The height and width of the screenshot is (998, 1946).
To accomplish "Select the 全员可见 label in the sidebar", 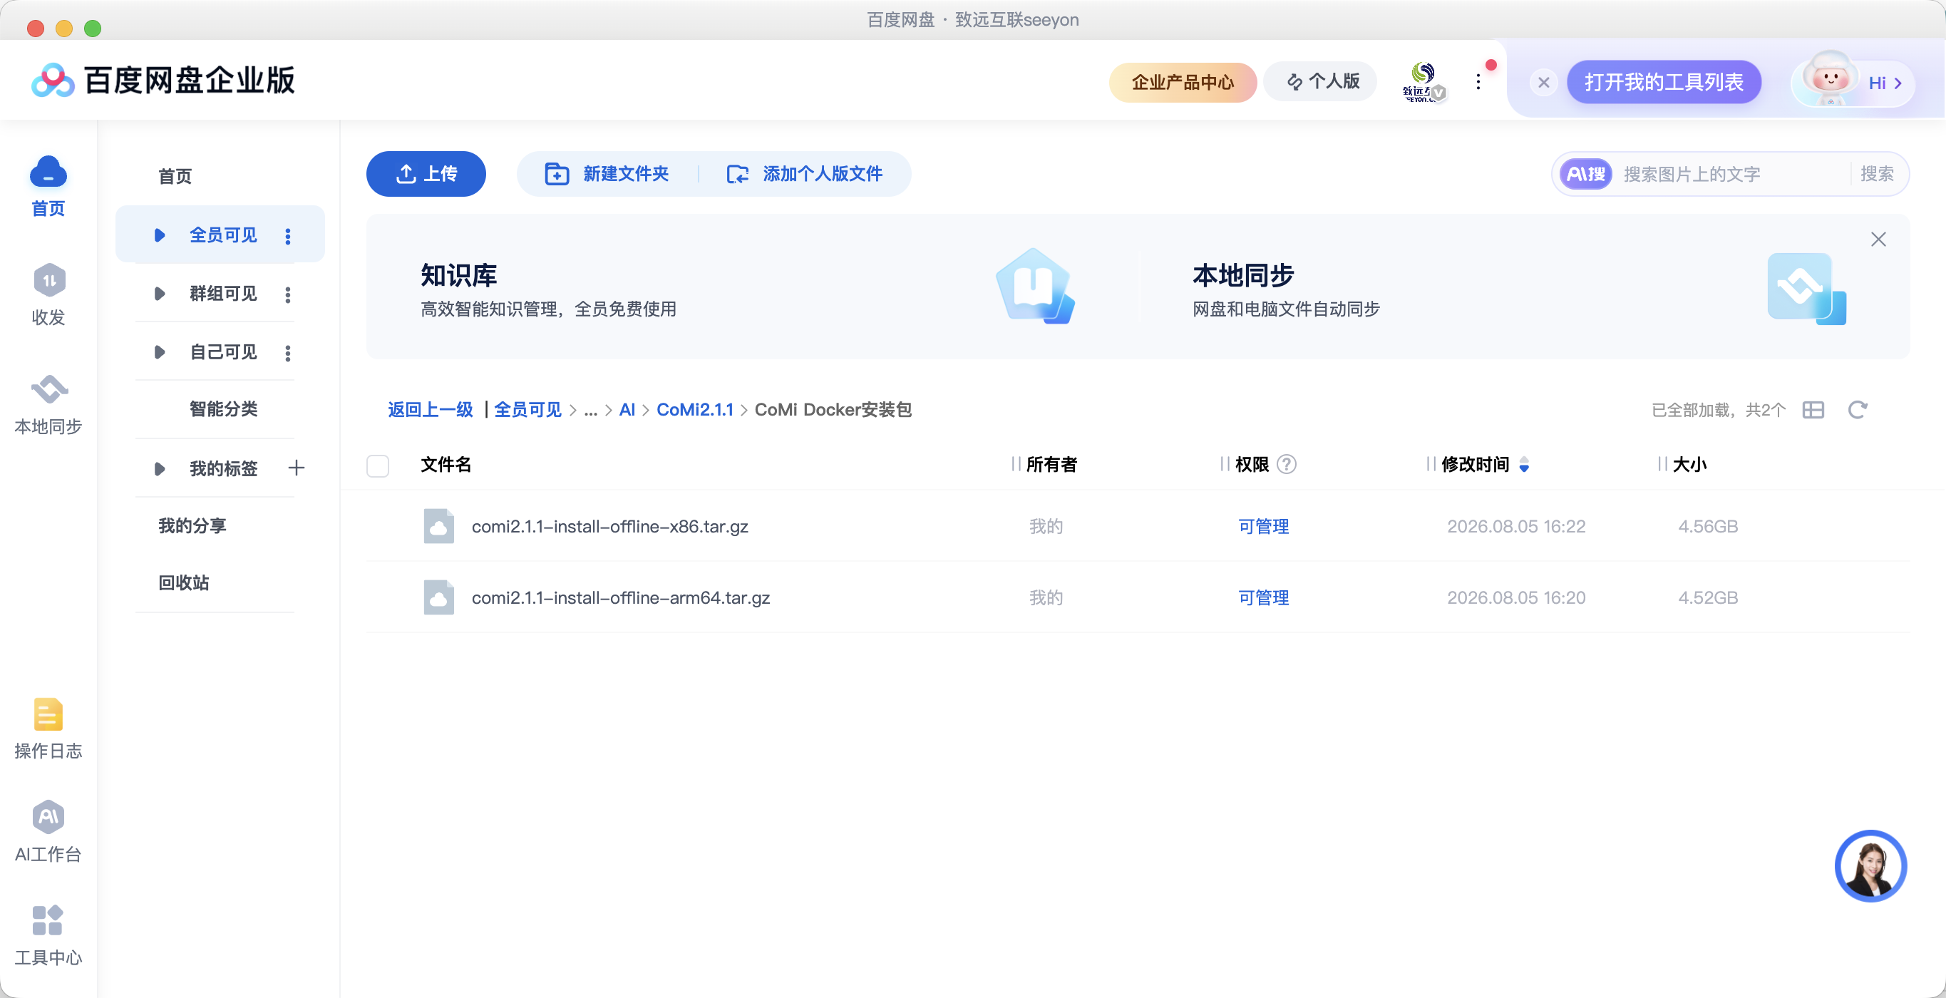I will 224,235.
